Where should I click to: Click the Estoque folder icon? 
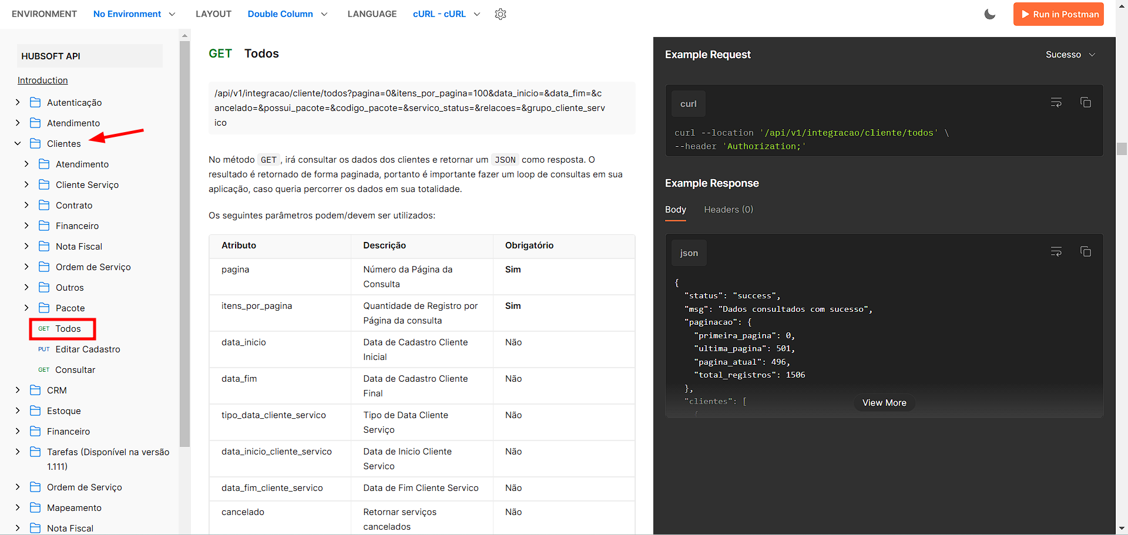[35, 410]
